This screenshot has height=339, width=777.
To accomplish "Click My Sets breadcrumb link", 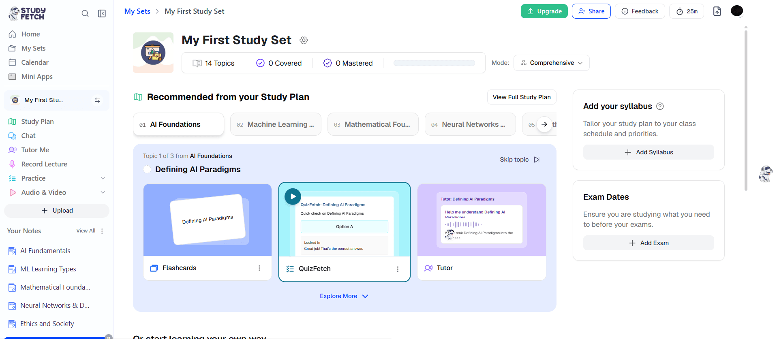I will (137, 11).
